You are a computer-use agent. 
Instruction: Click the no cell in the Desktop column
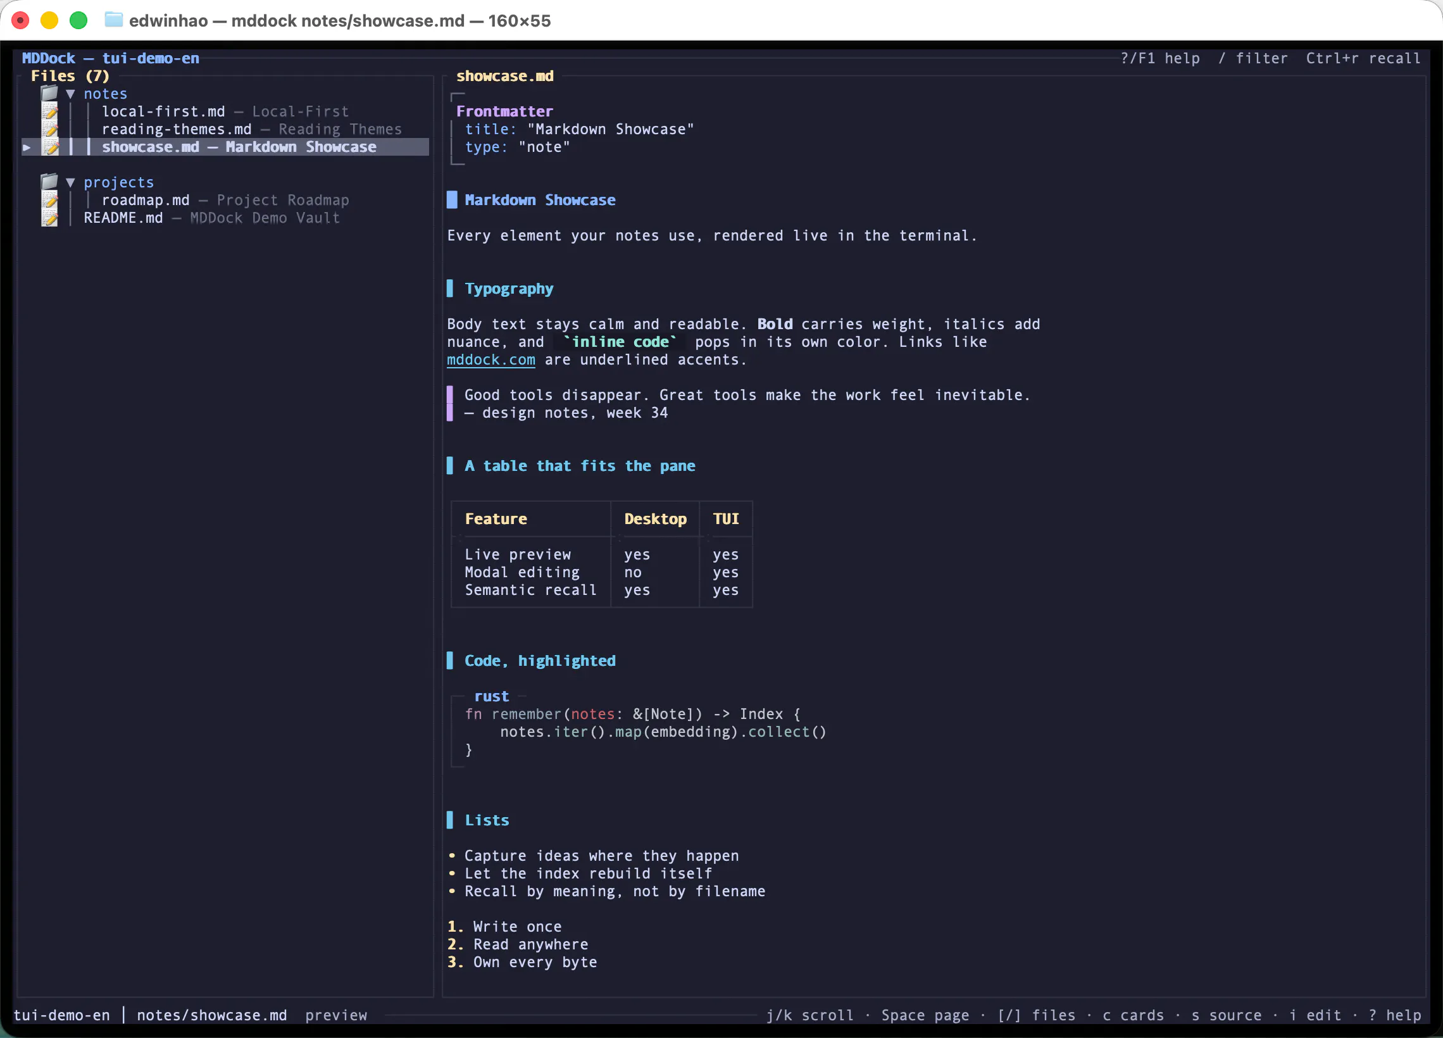pos(632,572)
